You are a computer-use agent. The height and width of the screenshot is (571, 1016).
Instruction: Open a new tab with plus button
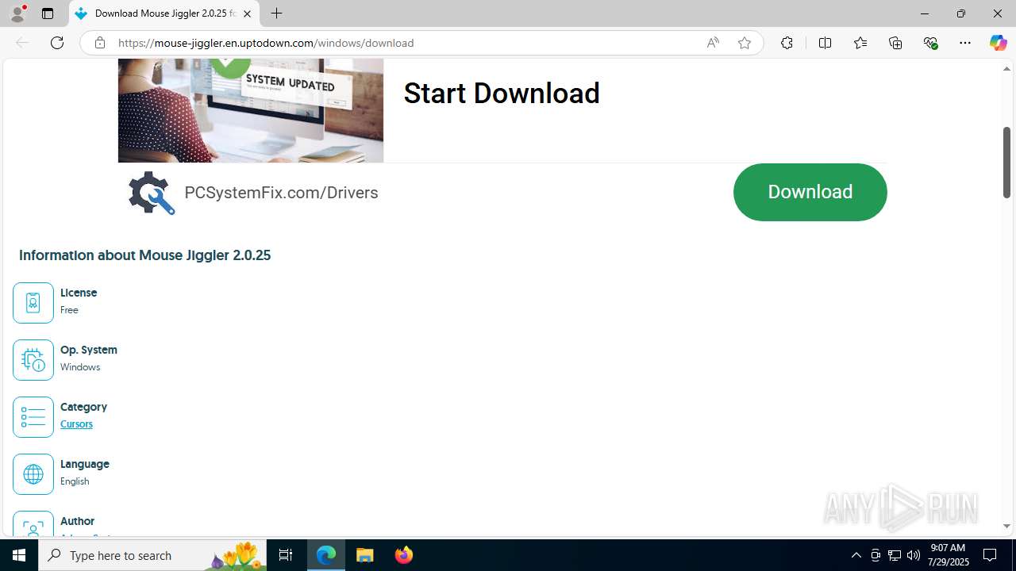[x=276, y=13]
